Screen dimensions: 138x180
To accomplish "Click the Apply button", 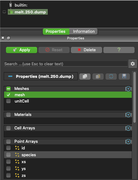I will point(22,50).
